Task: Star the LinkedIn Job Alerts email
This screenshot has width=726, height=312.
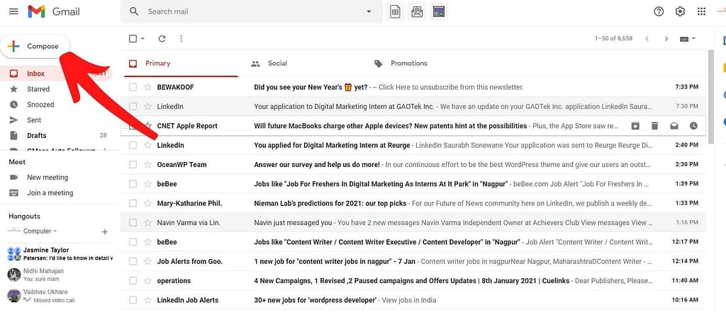Action: pyautogui.click(x=147, y=300)
